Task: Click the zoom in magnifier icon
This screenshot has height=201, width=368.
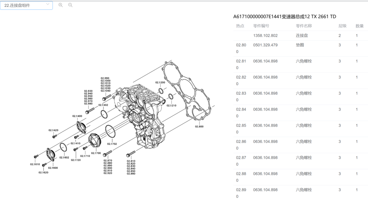Action: [x=61, y=5]
